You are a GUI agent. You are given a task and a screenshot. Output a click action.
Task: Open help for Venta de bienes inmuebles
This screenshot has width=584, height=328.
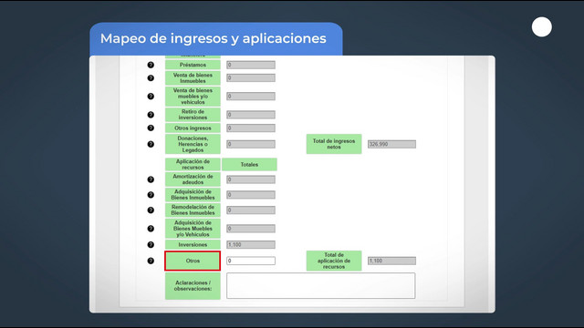pos(151,77)
